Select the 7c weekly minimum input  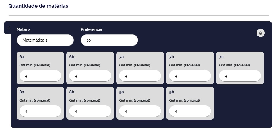coord(240,76)
